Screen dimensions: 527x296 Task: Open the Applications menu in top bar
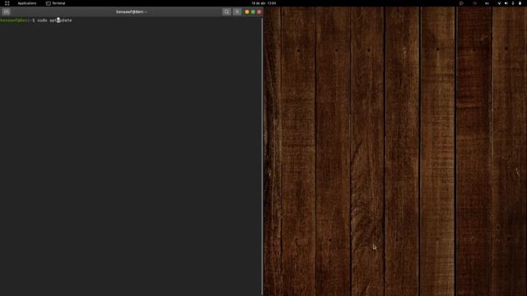(27, 3)
